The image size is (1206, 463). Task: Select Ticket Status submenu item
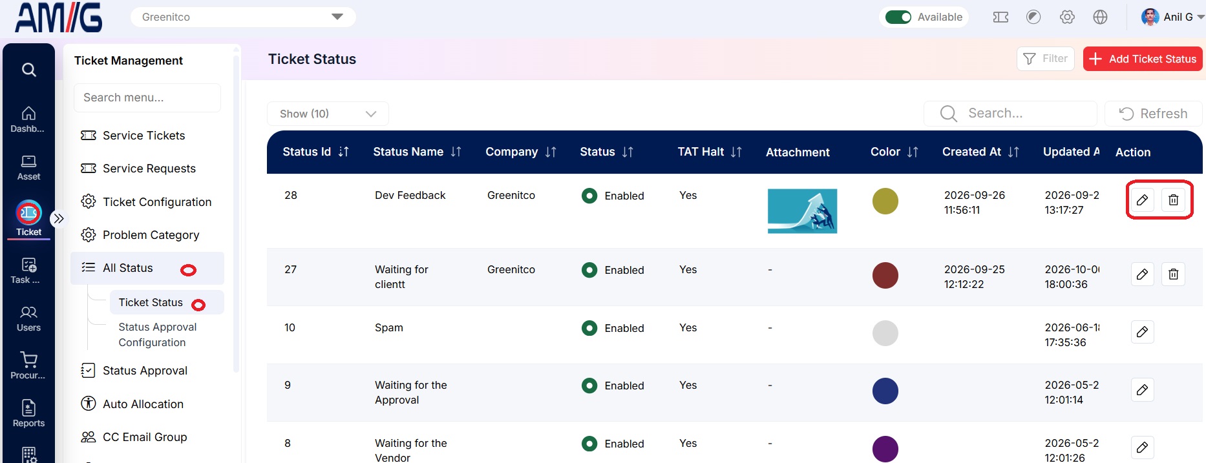click(166, 302)
